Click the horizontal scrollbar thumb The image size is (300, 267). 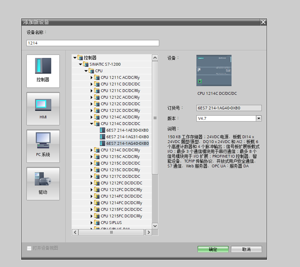tap(111, 232)
